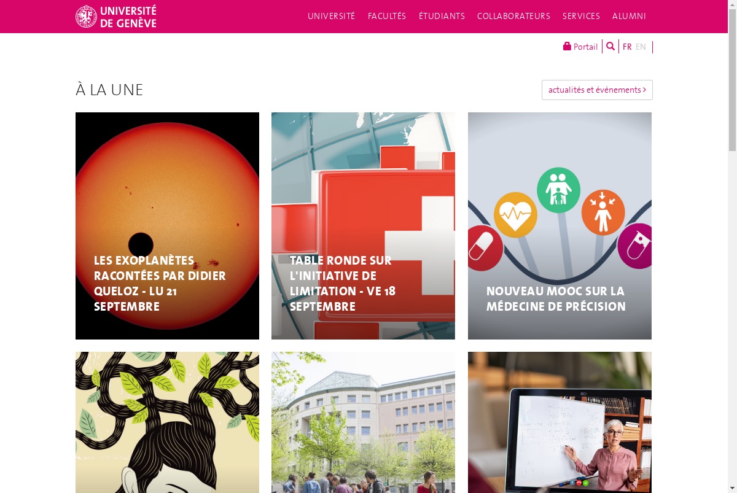Click the vertical page scrollbar
The width and height of the screenshot is (737, 493).
[x=732, y=246]
